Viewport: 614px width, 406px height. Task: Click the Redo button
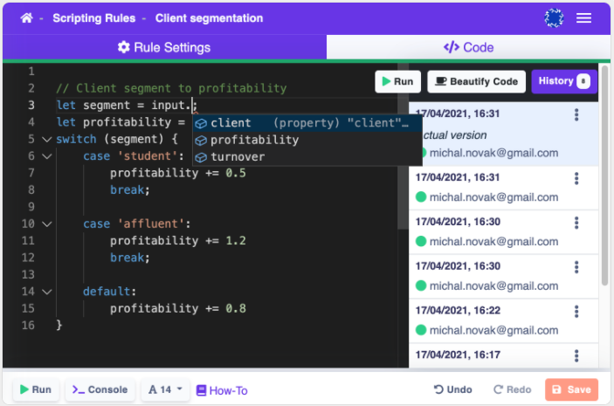point(512,389)
